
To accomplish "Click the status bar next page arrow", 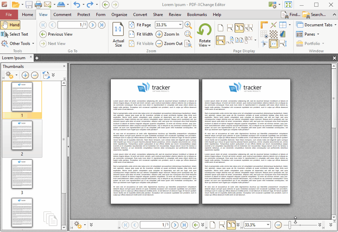I will (175, 225).
